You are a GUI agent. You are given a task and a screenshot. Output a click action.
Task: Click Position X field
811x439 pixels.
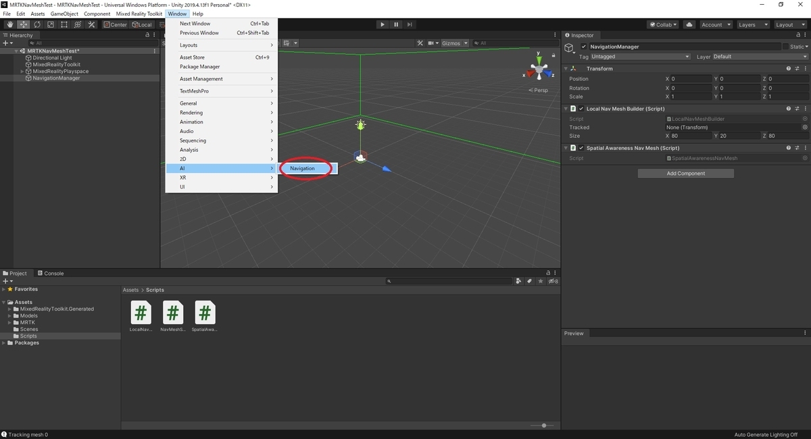(691, 79)
